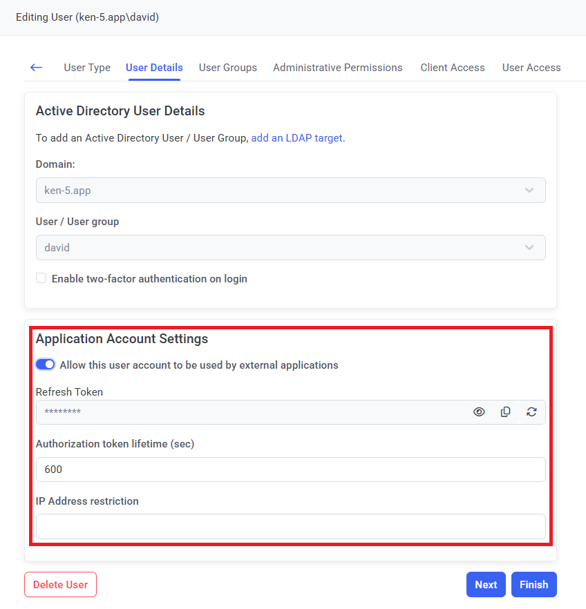Switch to Client Access tab

point(453,68)
